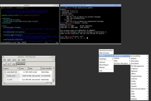This screenshot has height=101, width=151.
Task: Click the root filesystem drive icon button
Action: 5,64
